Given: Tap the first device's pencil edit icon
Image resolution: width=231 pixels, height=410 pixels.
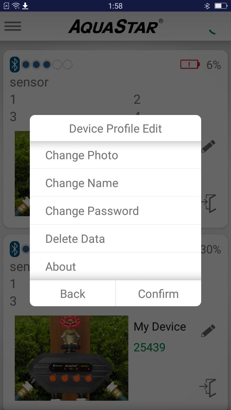Looking at the screenshot, I should pyautogui.click(x=208, y=146).
